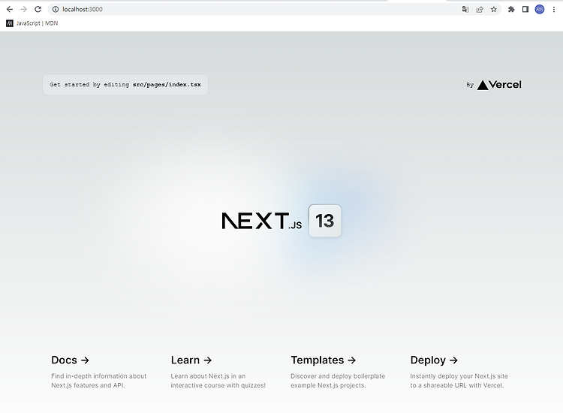Bookmark this tab with the star icon
Viewport: 563px width, 413px height.
click(x=494, y=9)
